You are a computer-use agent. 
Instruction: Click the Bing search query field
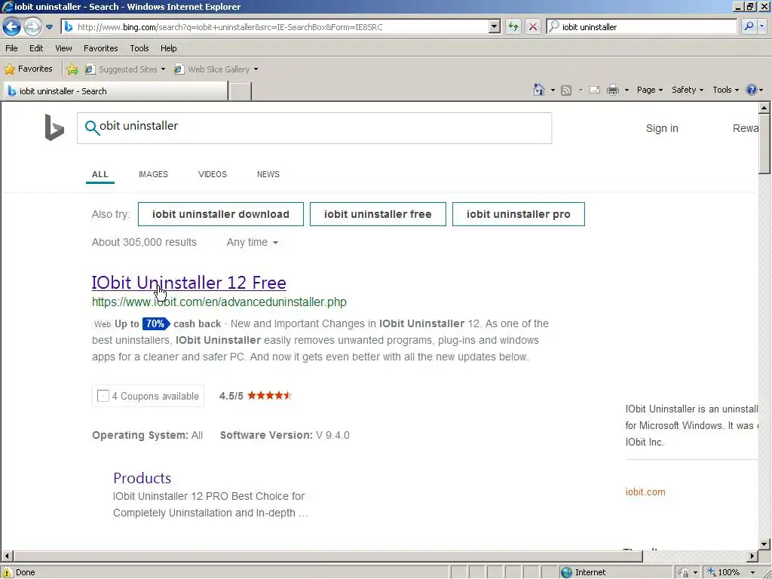coord(314,128)
